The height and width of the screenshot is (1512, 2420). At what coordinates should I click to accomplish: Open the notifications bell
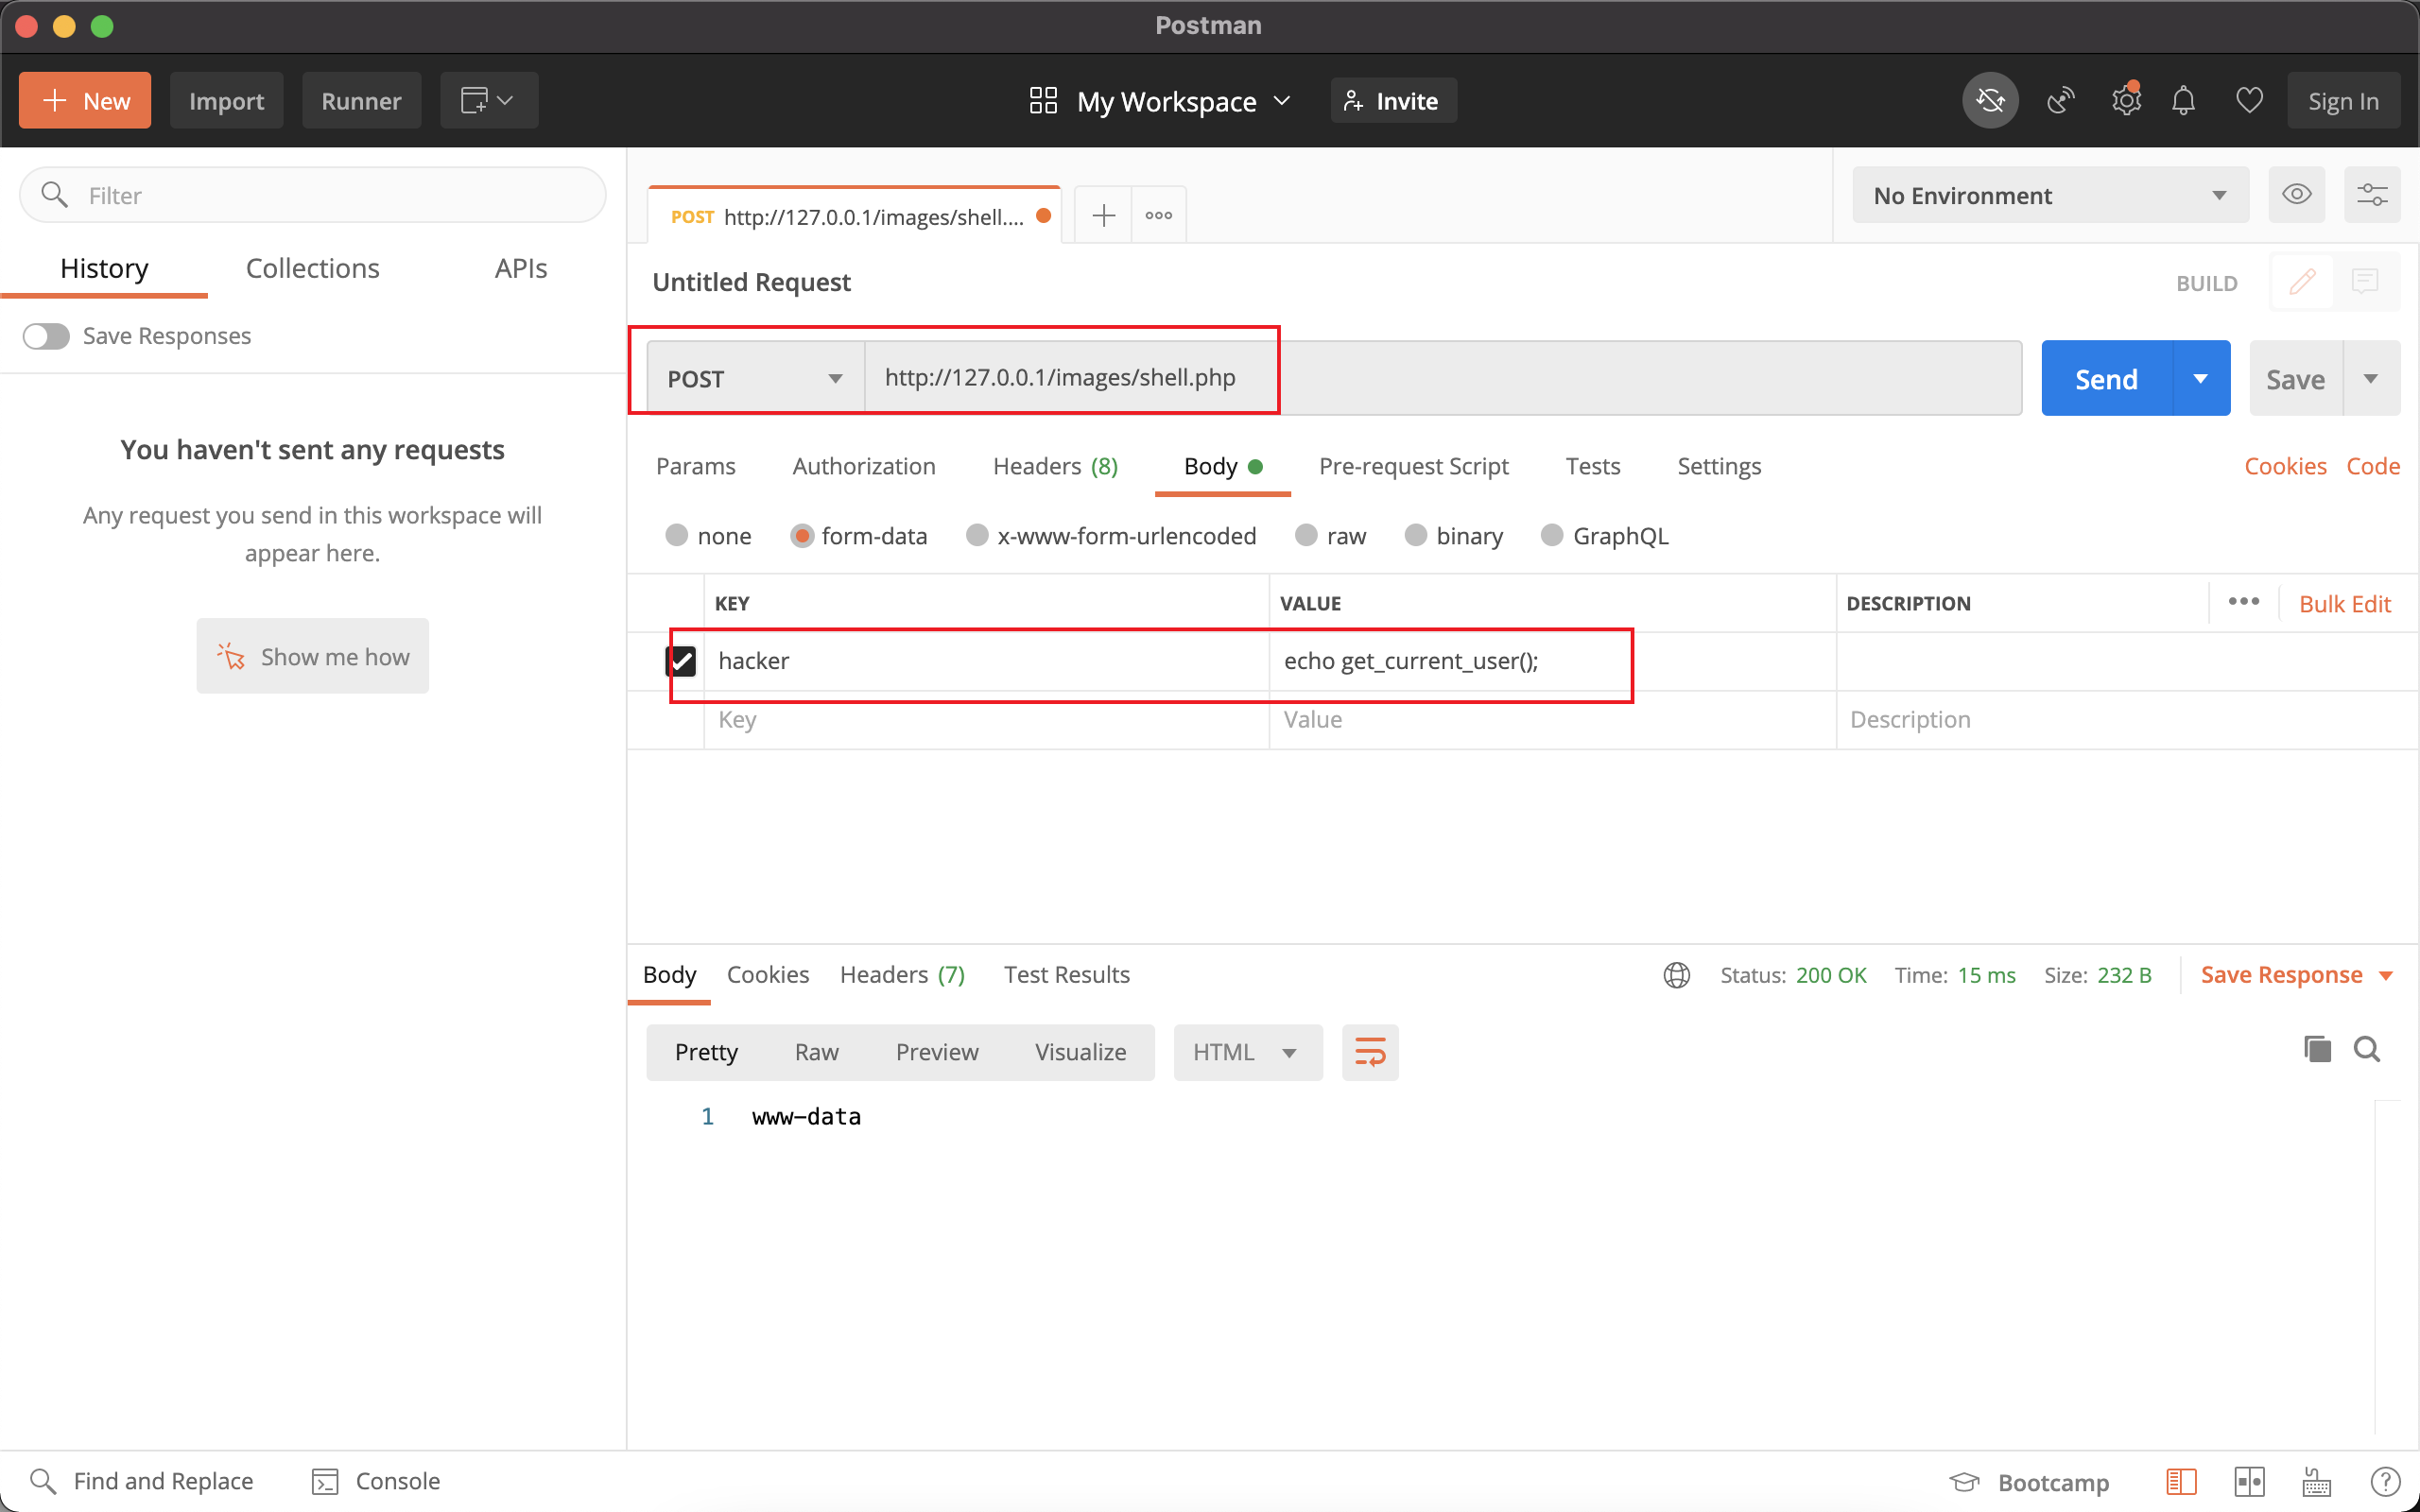point(2183,100)
